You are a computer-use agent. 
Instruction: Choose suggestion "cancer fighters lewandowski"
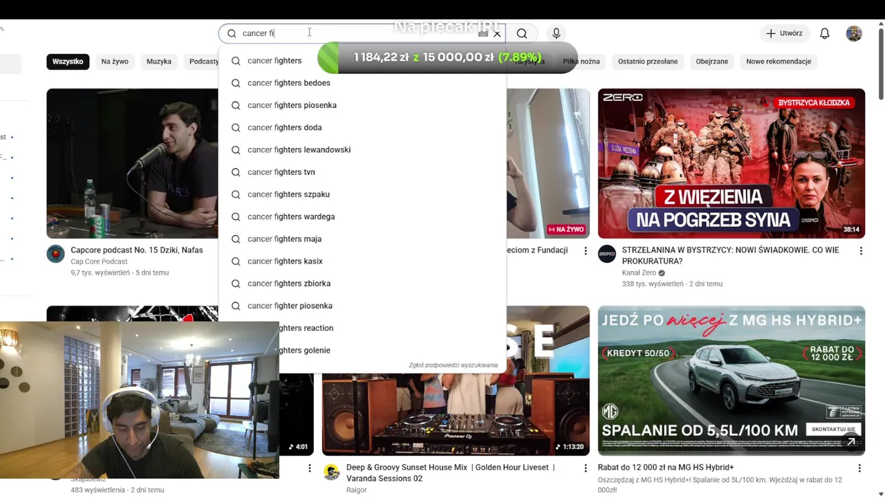pos(362,149)
